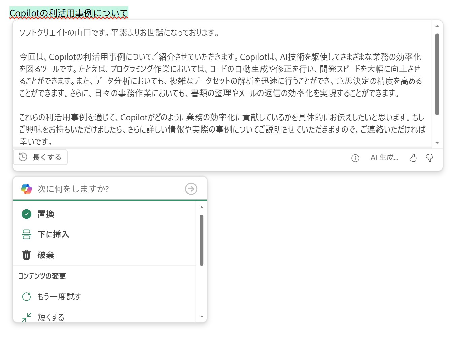The height and width of the screenshot is (339, 453).
Task: Click the trash icon beside 破棄
Action: 26,255
